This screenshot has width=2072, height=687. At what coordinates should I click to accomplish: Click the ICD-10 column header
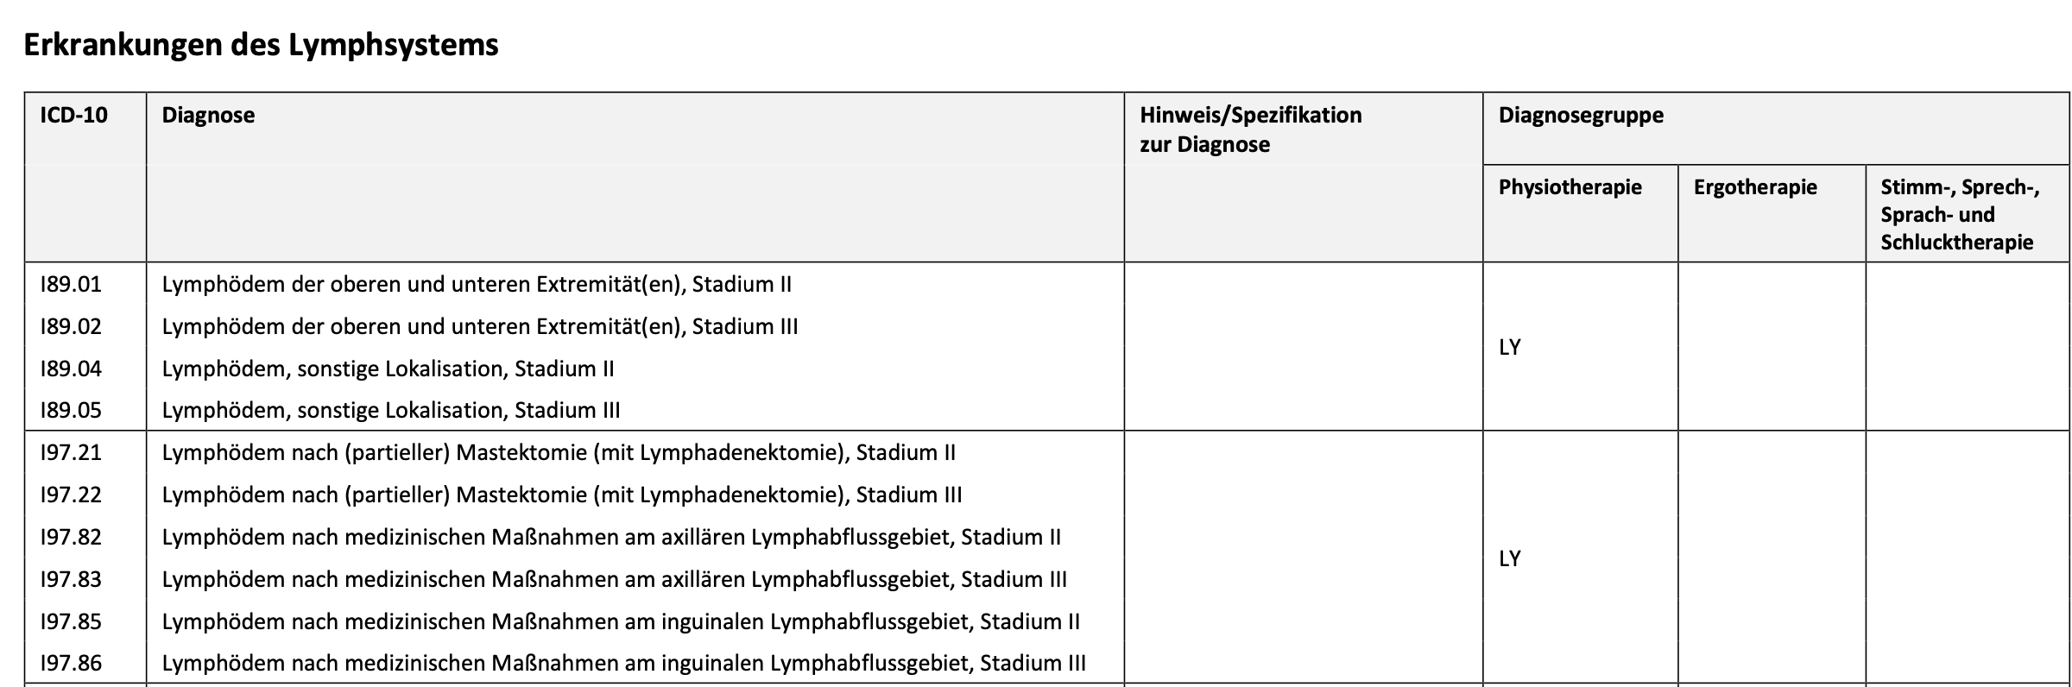[74, 116]
